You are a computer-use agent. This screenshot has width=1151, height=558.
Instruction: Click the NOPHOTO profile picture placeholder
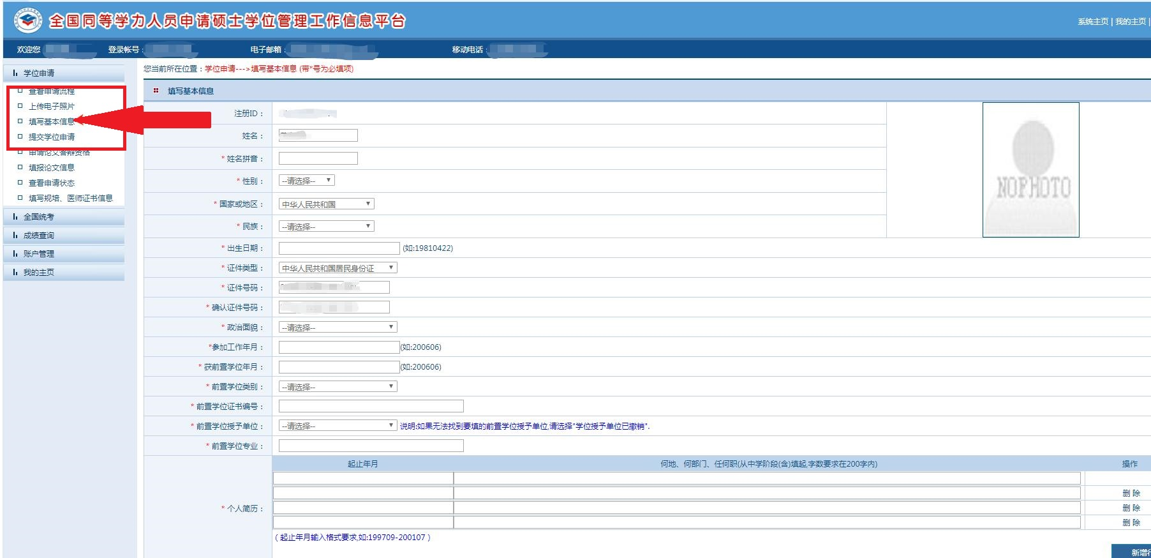[x=1030, y=170]
